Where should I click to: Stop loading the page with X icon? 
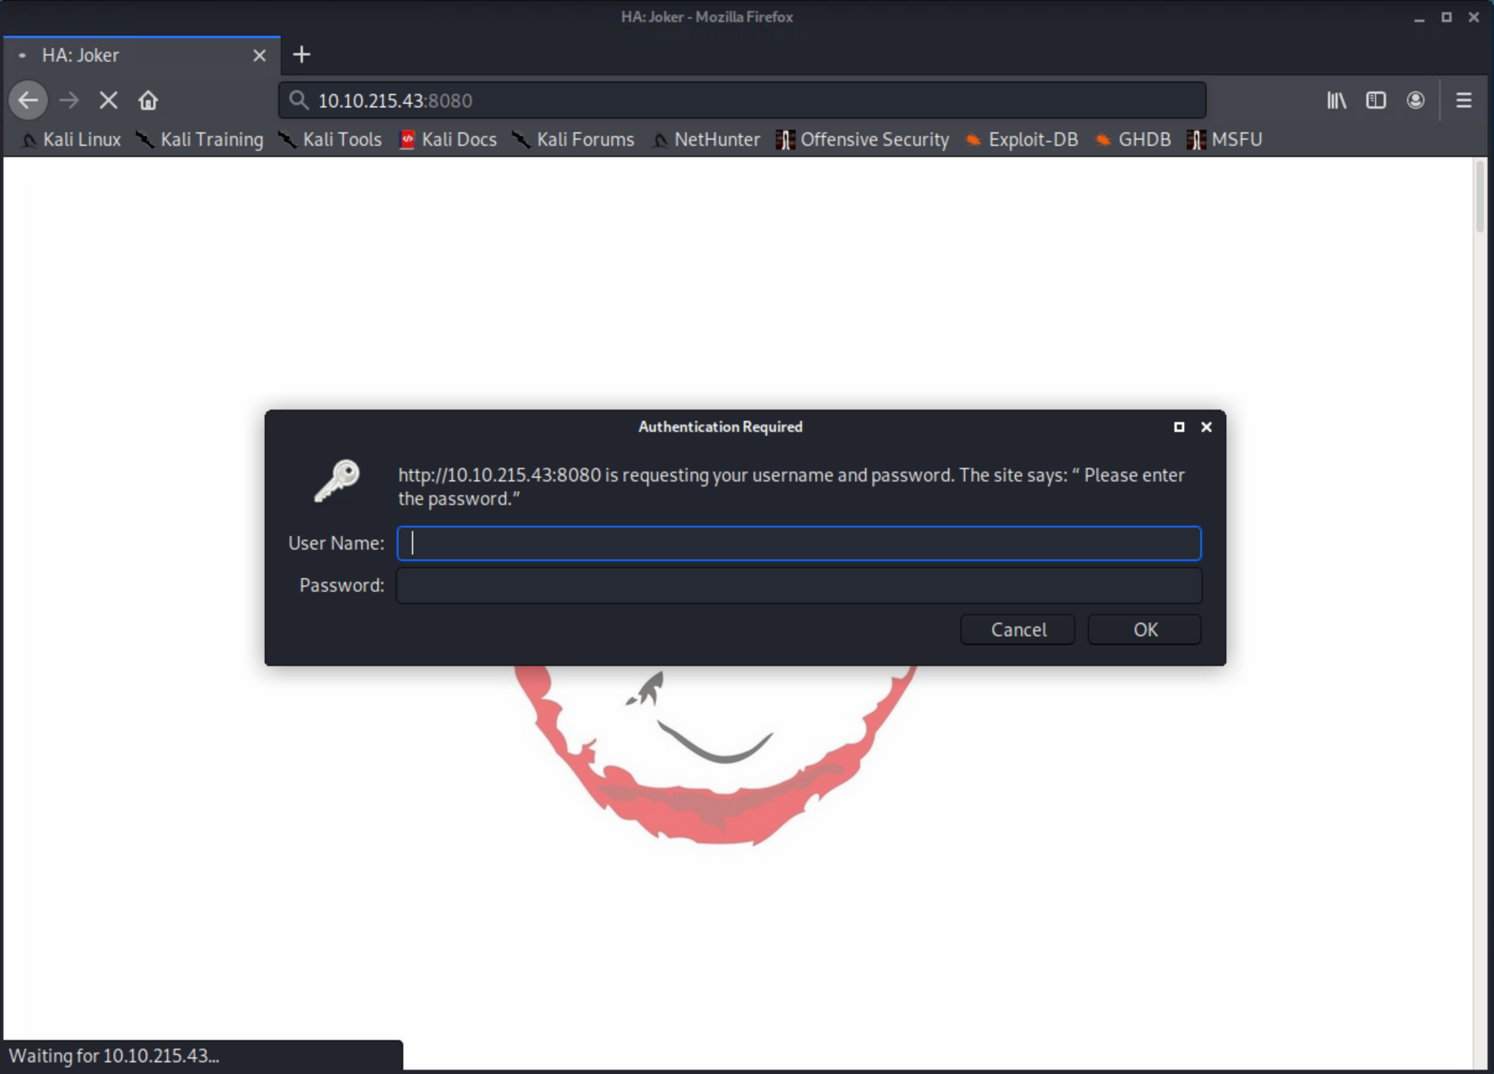tap(108, 100)
